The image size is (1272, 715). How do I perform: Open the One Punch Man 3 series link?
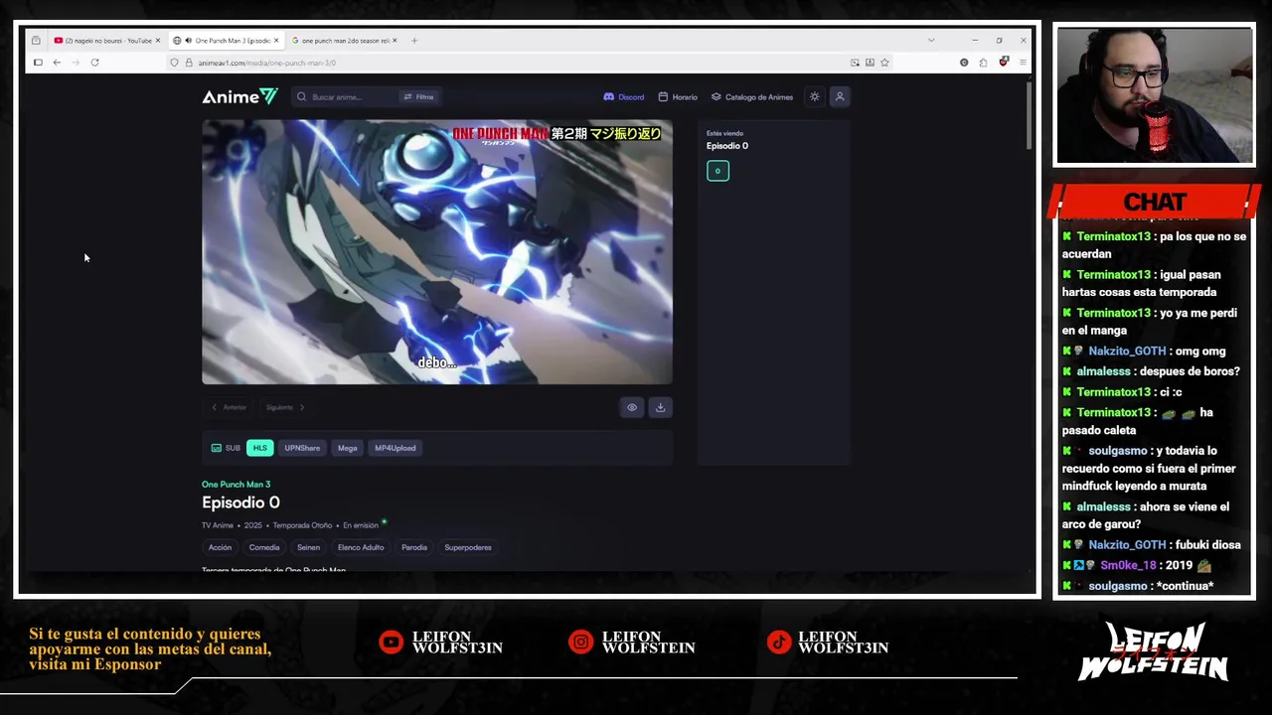pyautogui.click(x=236, y=485)
